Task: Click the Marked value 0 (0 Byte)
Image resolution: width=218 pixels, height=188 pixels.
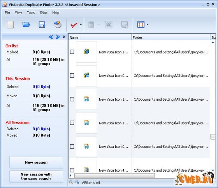Action: tap(41, 52)
